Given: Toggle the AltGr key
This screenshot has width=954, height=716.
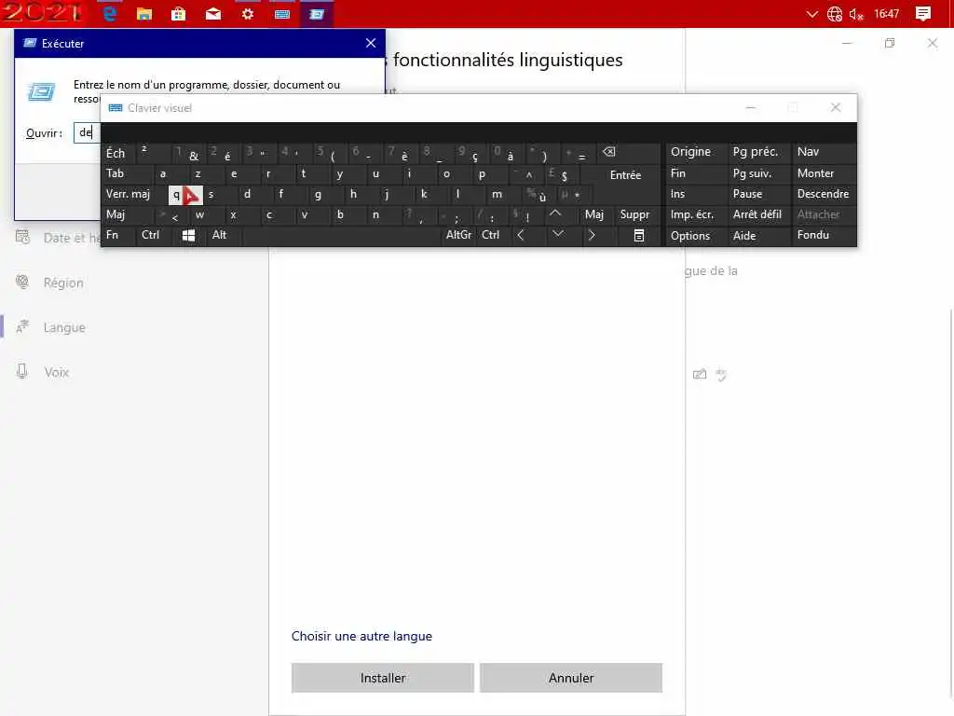Looking at the screenshot, I should pos(458,235).
